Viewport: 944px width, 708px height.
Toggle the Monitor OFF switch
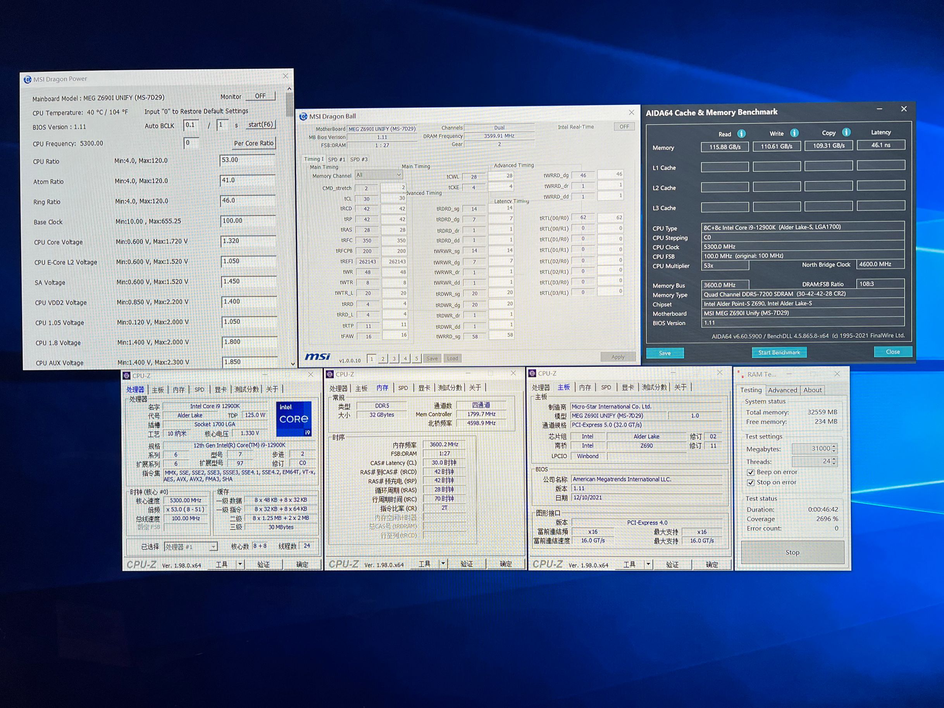260,96
